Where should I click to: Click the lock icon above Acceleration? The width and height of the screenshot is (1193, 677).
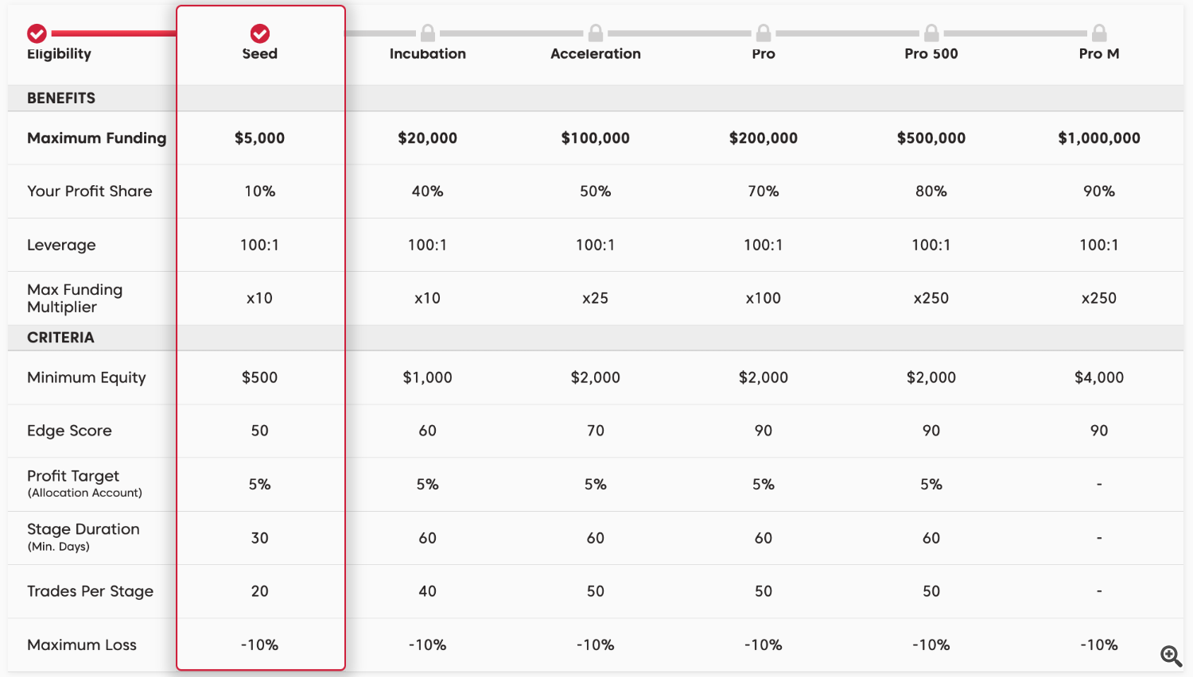595,33
